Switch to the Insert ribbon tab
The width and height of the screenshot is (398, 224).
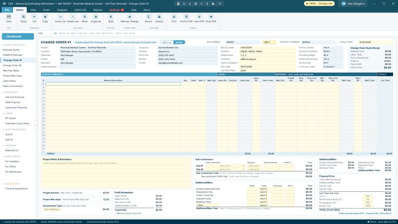(x=46, y=10)
